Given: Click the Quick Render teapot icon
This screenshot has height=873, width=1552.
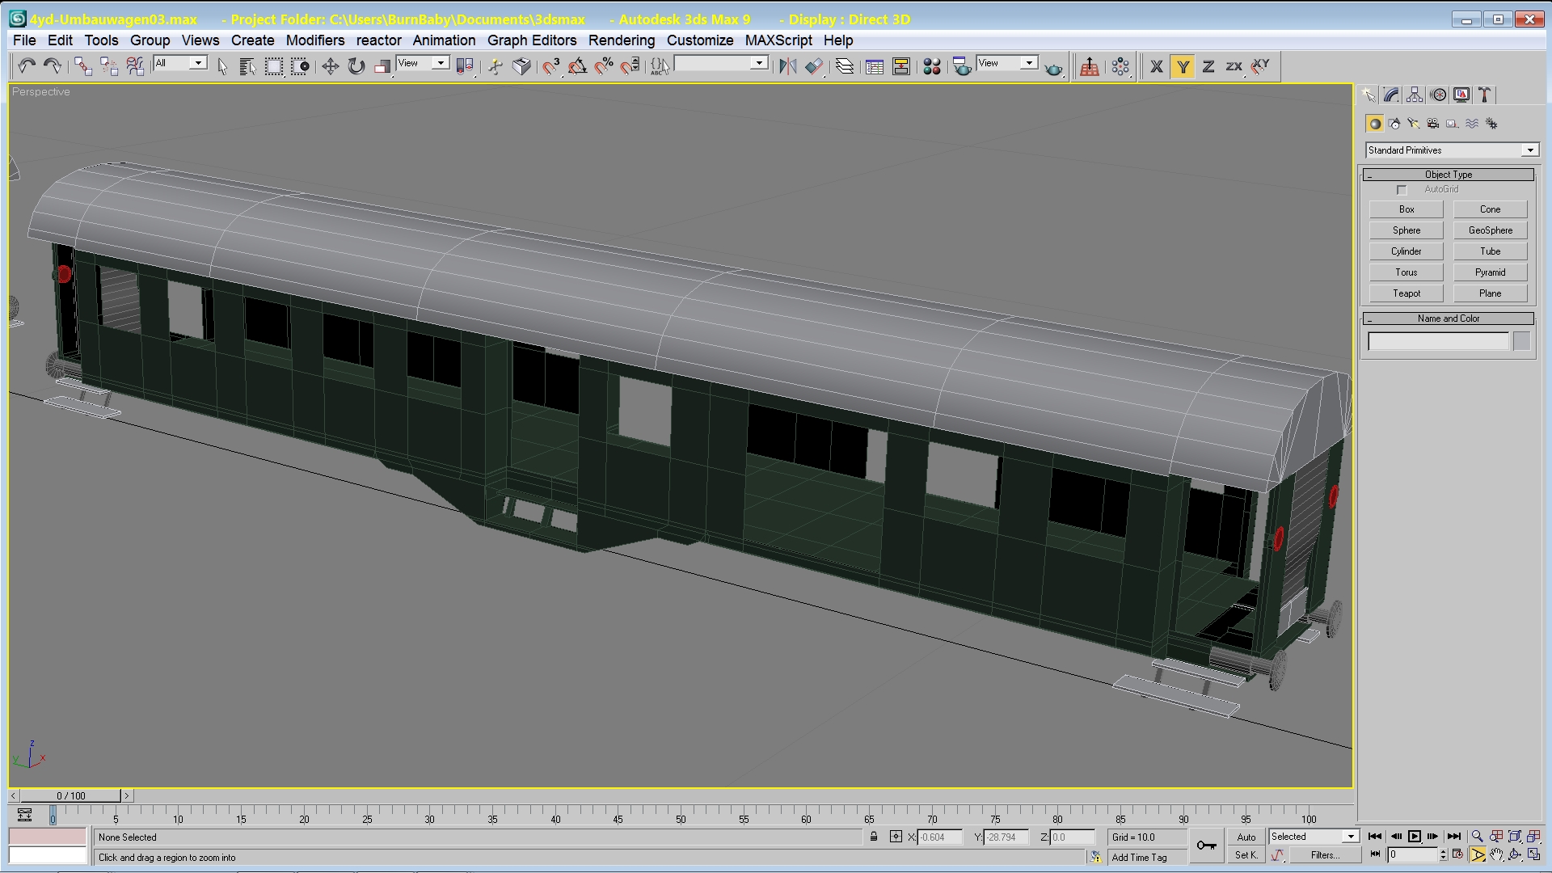Looking at the screenshot, I should (1053, 68).
